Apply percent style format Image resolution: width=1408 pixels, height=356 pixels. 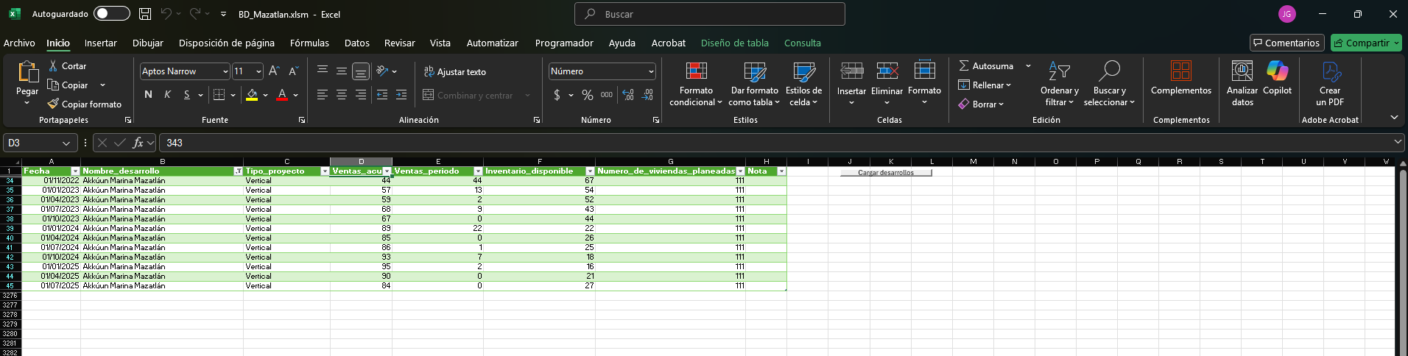[587, 95]
